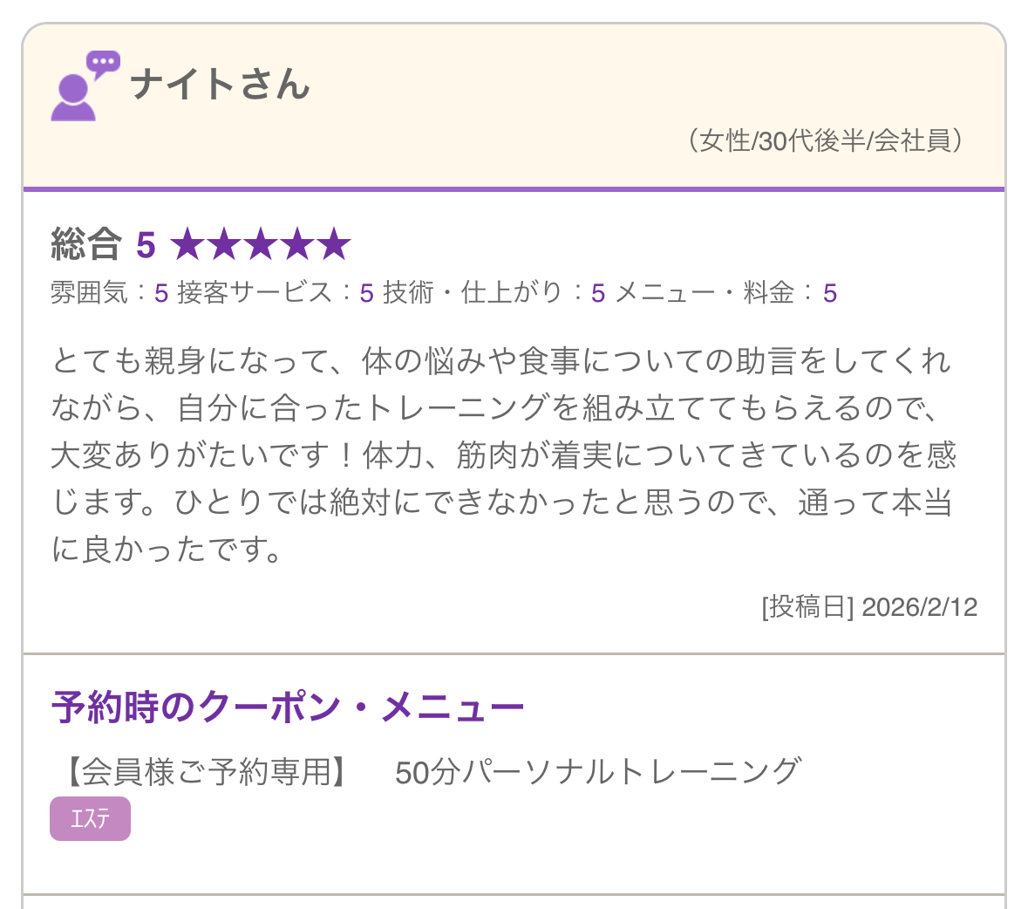Click the 接客サービス score value

tap(366, 293)
